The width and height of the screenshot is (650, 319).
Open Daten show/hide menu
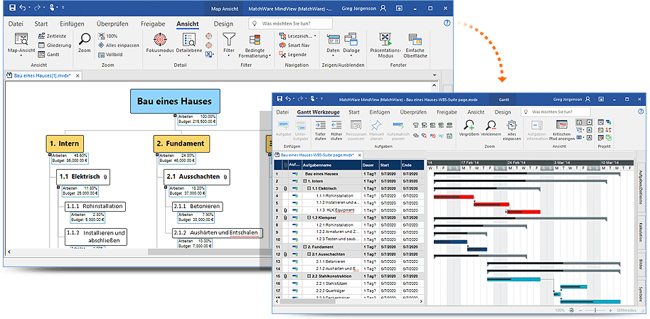coord(333,45)
